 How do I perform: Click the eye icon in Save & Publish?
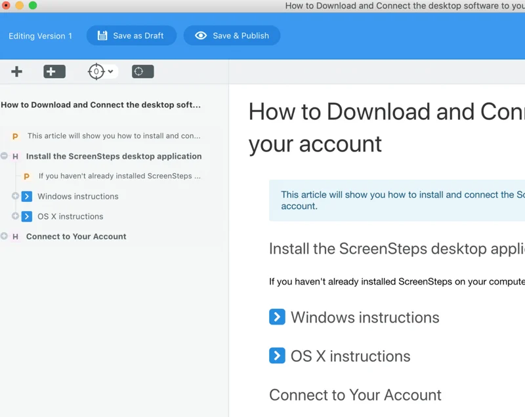[201, 35]
